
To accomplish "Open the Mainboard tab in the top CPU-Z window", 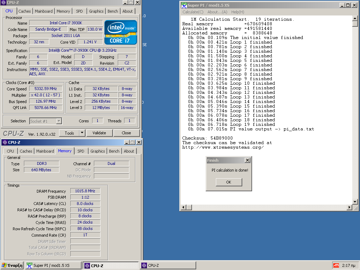I will point(44,11).
